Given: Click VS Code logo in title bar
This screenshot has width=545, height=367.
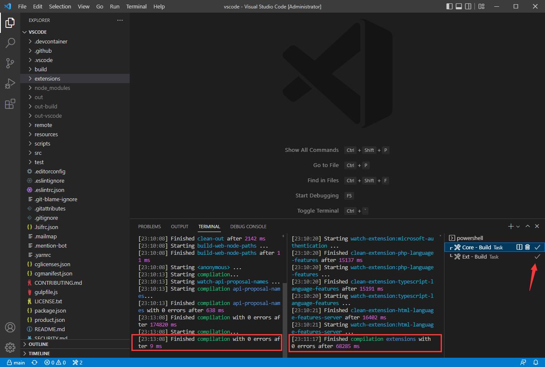Looking at the screenshot, I should [x=7, y=6].
